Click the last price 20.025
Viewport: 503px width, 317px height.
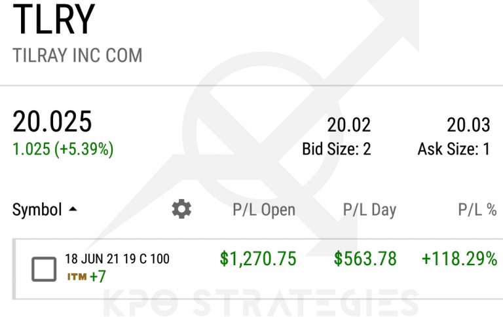(52, 122)
